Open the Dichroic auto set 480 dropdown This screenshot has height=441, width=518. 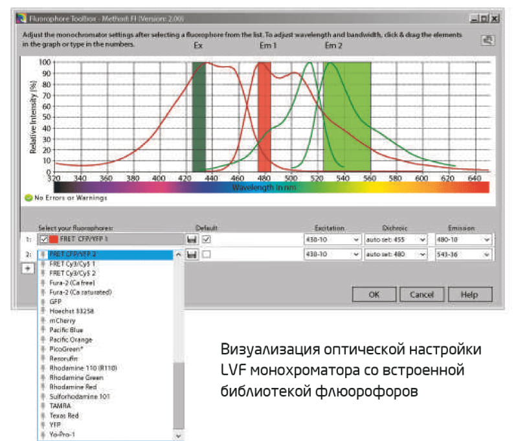422,254
